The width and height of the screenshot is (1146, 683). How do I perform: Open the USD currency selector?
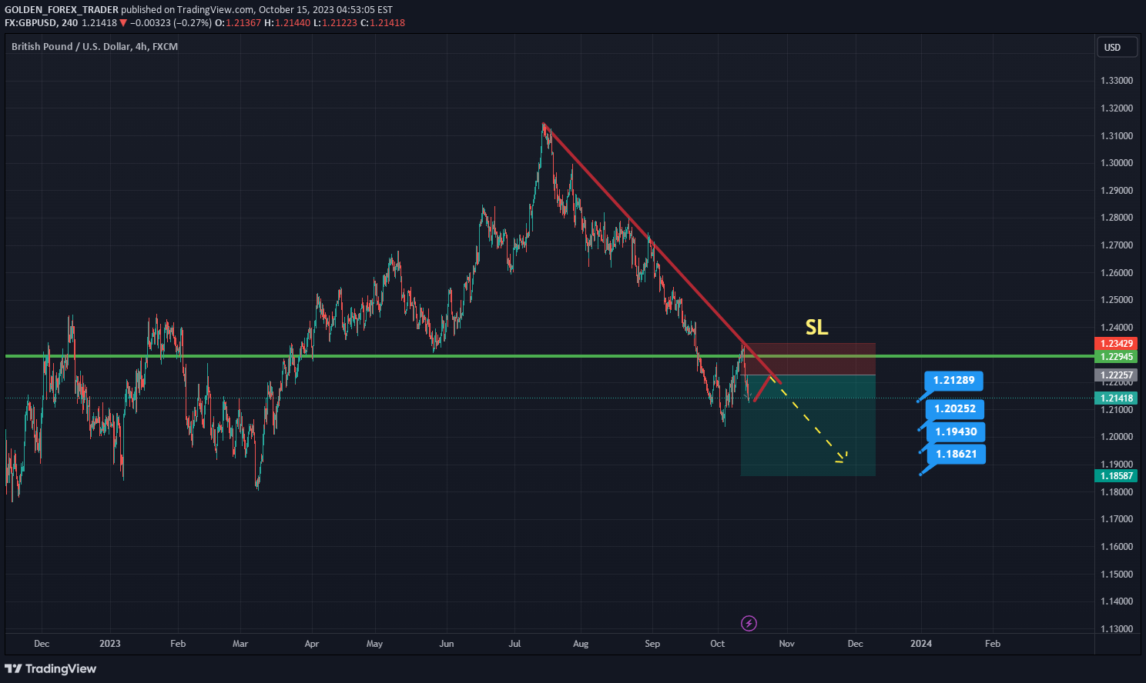pyautogui.click(x=1117, y=47)
